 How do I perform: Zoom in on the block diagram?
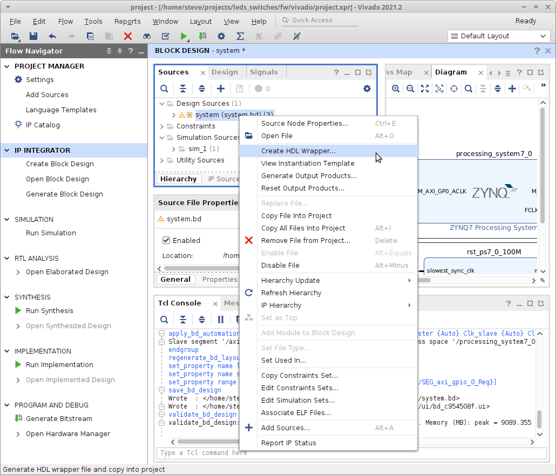(396, 89)
